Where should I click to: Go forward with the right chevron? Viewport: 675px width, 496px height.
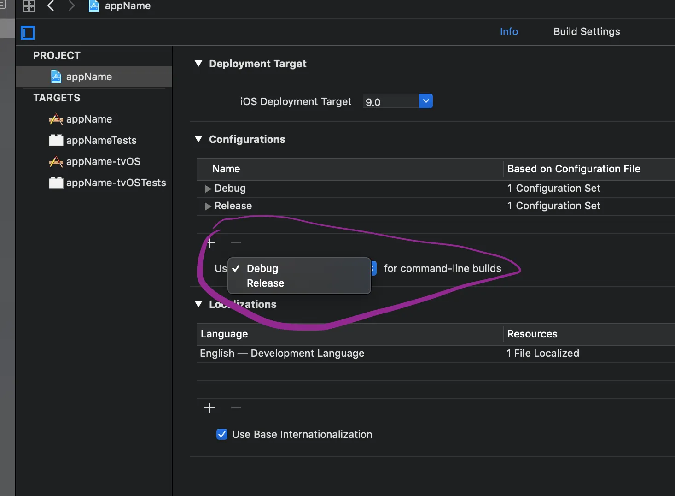tap(71, 6)
